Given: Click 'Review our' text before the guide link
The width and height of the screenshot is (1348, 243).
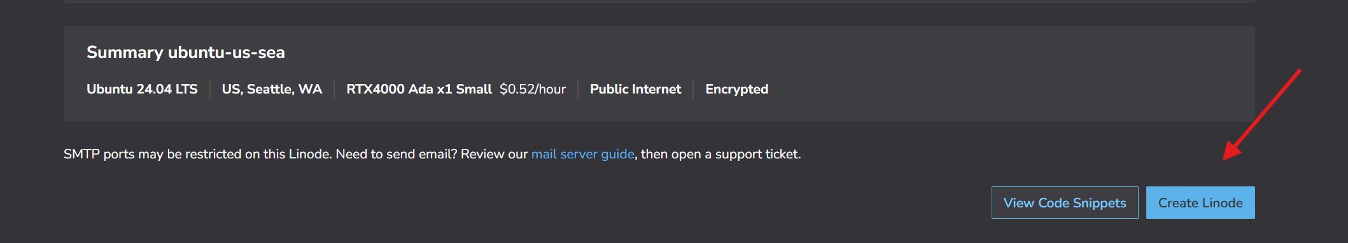Looking at the screenshot, I should (495, 154).
